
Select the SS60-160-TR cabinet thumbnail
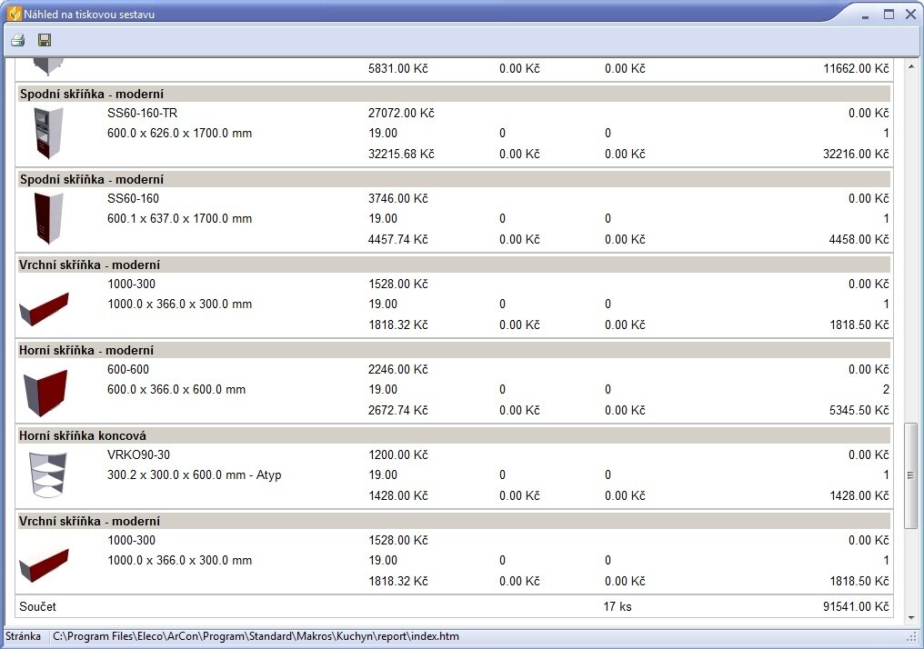[44, 134]
